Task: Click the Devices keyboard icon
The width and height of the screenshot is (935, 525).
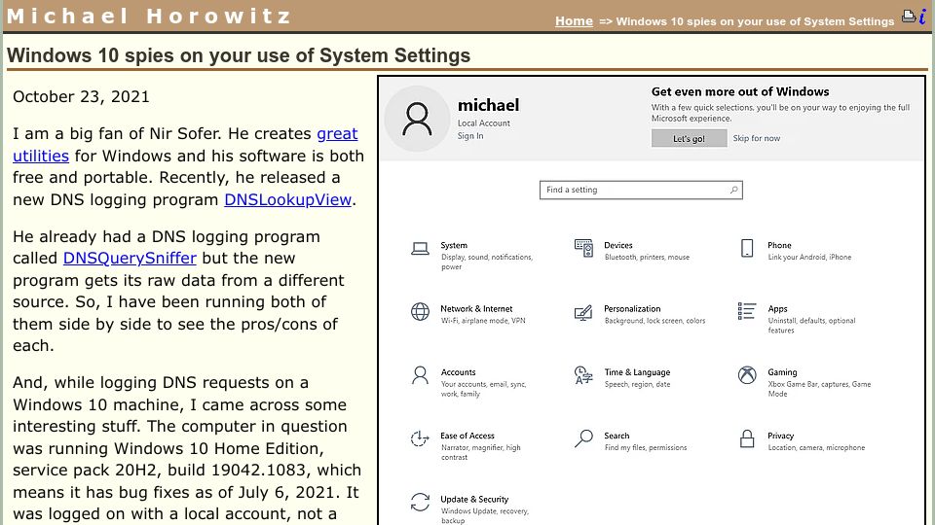Action: [x=583, y=248]
